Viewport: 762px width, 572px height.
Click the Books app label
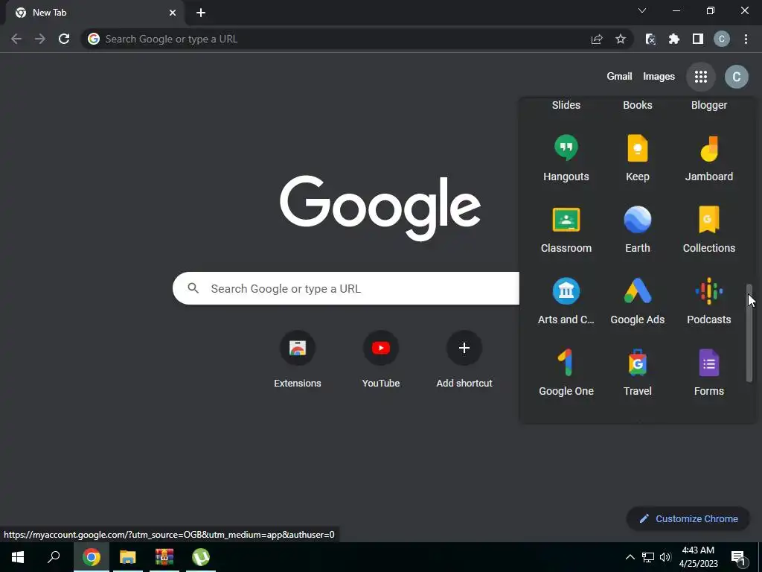point(638,105)
